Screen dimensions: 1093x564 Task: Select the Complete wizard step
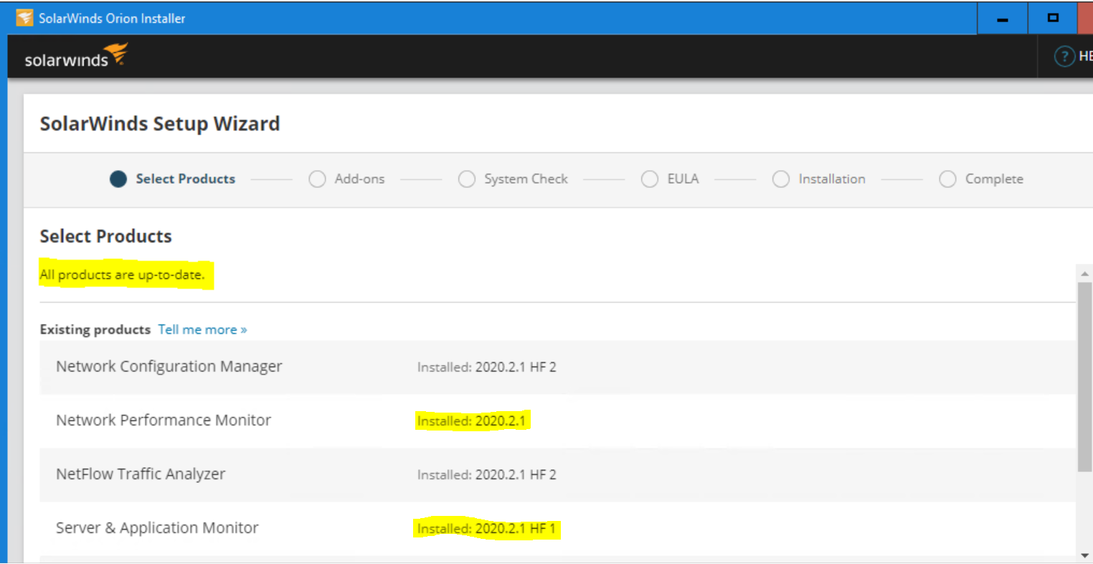pos(982,179)
